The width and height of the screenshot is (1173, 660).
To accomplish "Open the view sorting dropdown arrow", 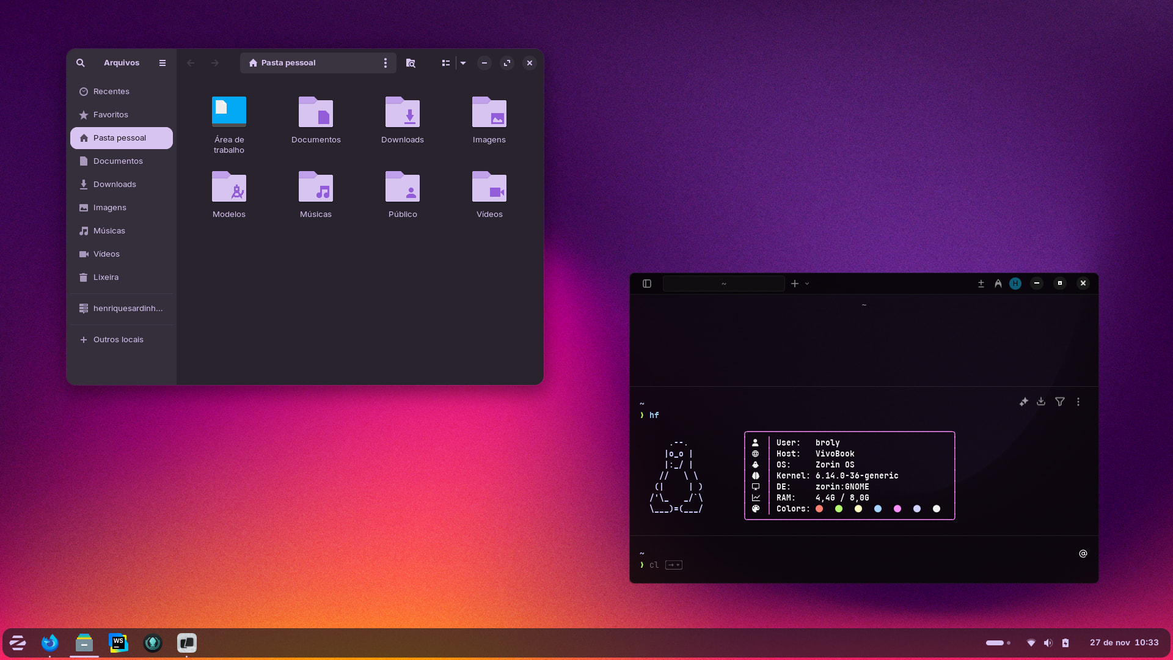I will 462,63.
